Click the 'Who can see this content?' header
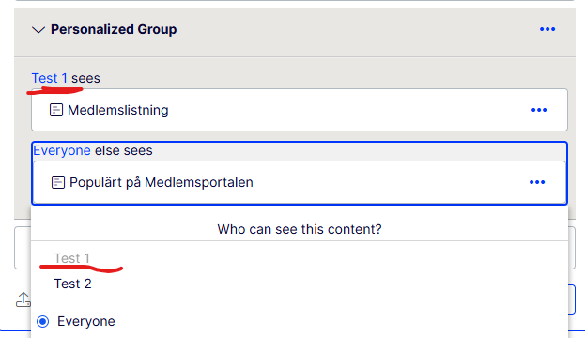585x338 pixels. tap(300, 229)
